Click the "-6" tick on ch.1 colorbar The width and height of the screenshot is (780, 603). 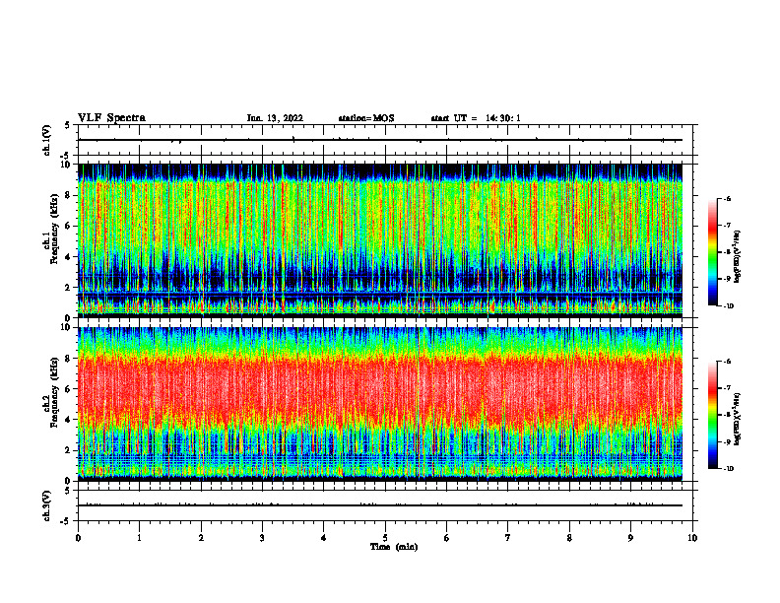tap(727, 198)
